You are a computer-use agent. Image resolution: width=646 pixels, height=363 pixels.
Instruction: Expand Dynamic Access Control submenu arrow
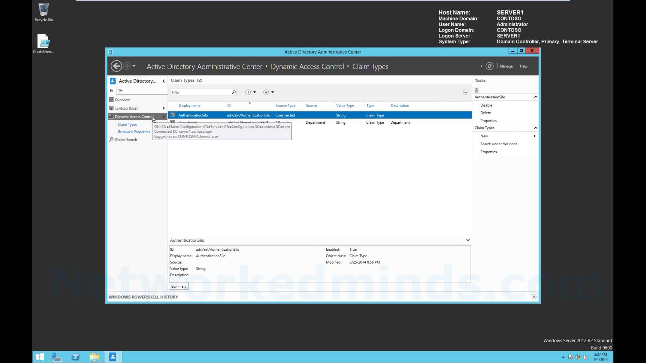[x=164, y=117]
